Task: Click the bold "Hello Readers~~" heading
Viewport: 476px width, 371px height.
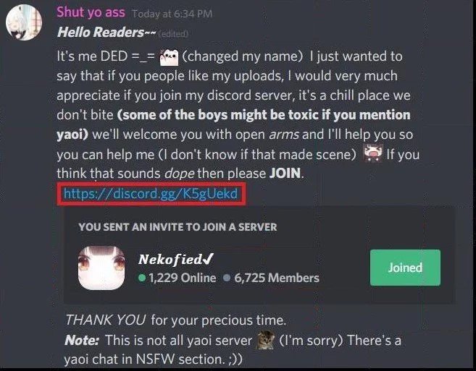Action: (x=107, y=32)
